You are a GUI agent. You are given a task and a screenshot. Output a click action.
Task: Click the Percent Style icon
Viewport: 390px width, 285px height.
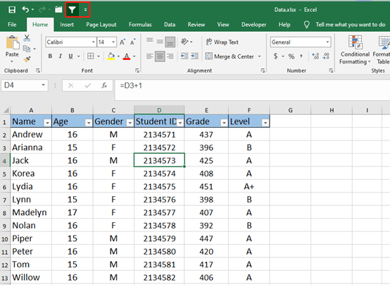coord(291,56)
